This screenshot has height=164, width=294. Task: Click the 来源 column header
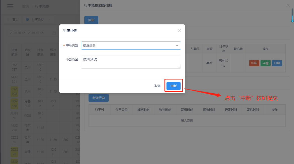209,49
